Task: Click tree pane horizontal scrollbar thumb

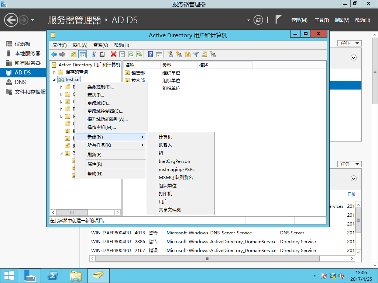Action: click(72, 213)
